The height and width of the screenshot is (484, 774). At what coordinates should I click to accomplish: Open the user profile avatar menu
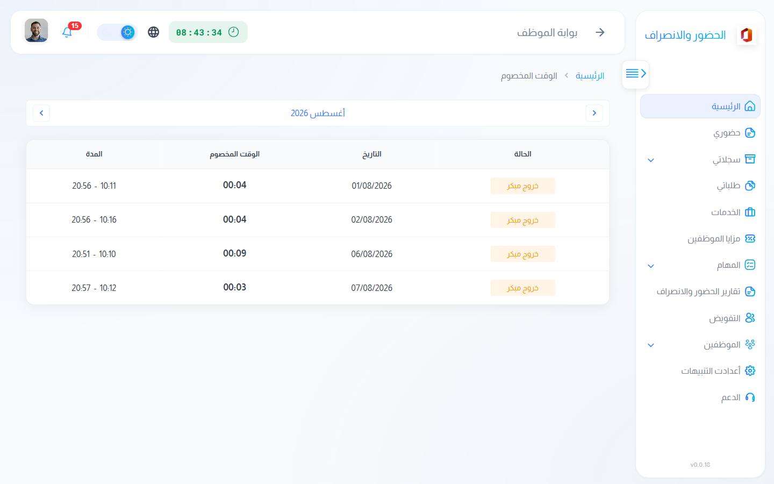37,31
